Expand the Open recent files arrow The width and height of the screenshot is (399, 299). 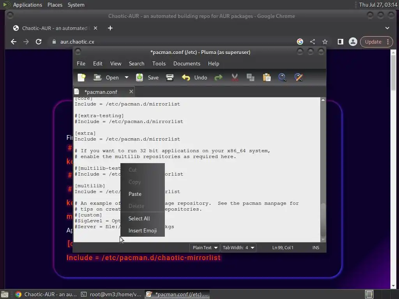tap(127, 77)
